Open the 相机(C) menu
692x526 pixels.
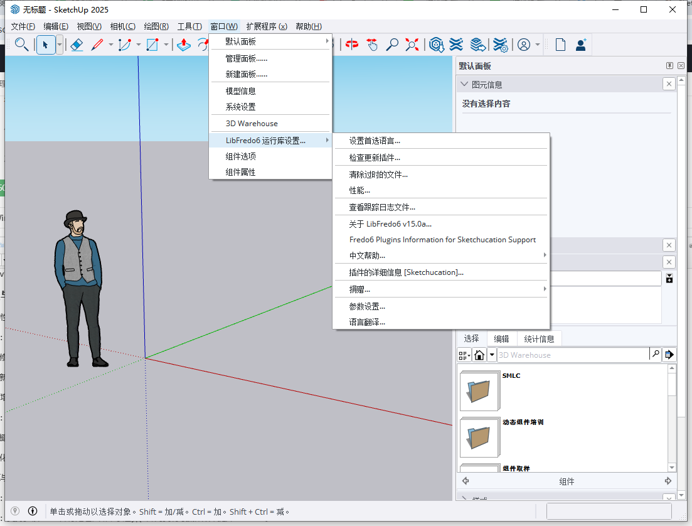(123, 26)
